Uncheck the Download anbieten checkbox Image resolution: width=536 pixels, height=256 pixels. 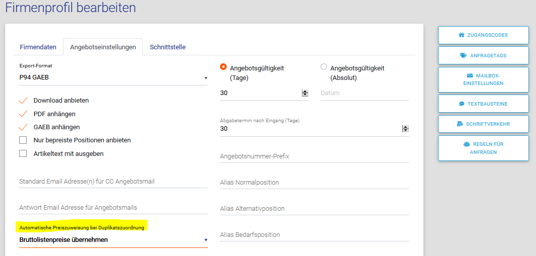point(23,101)
